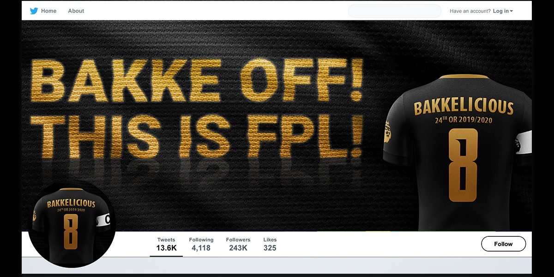Focus the search field in the top bar
This screenshot has width=554, height=277.
point(395,11)
